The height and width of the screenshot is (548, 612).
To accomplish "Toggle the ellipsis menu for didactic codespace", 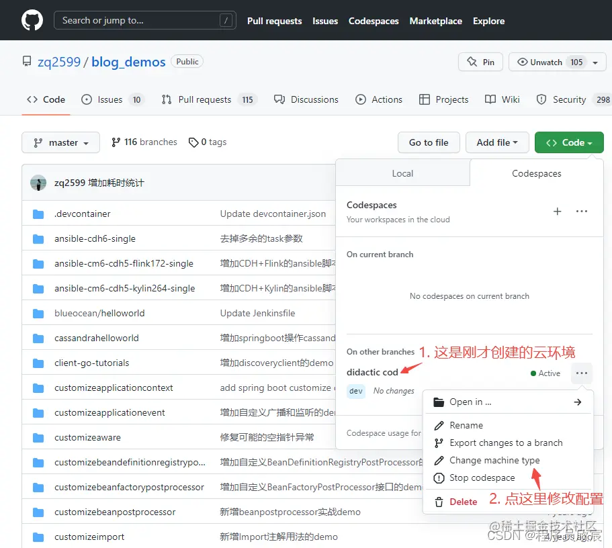I will [x=582, y=373].
